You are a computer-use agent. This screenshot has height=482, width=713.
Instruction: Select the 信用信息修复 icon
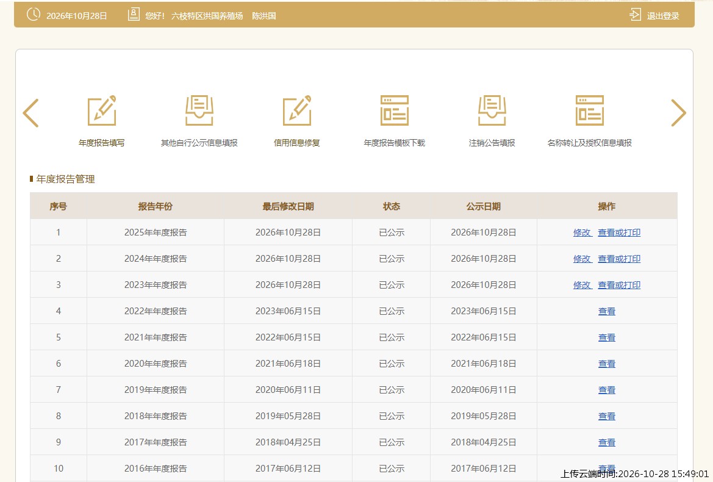297,110
